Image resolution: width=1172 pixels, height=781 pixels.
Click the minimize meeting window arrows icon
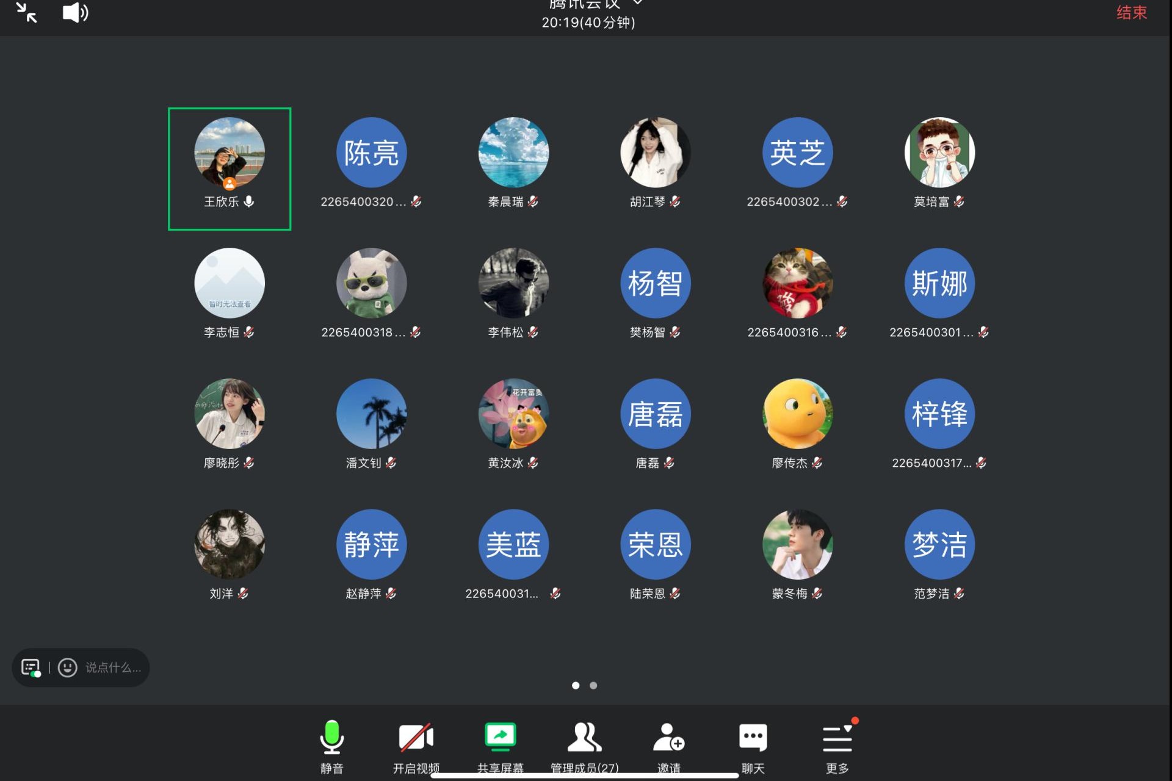tap(26, 13)
